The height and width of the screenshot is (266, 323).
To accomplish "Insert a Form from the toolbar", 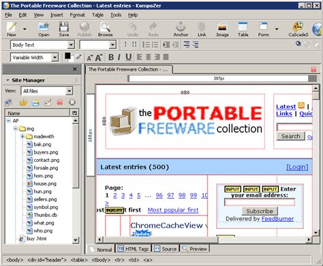I will (x=264, y=29).
